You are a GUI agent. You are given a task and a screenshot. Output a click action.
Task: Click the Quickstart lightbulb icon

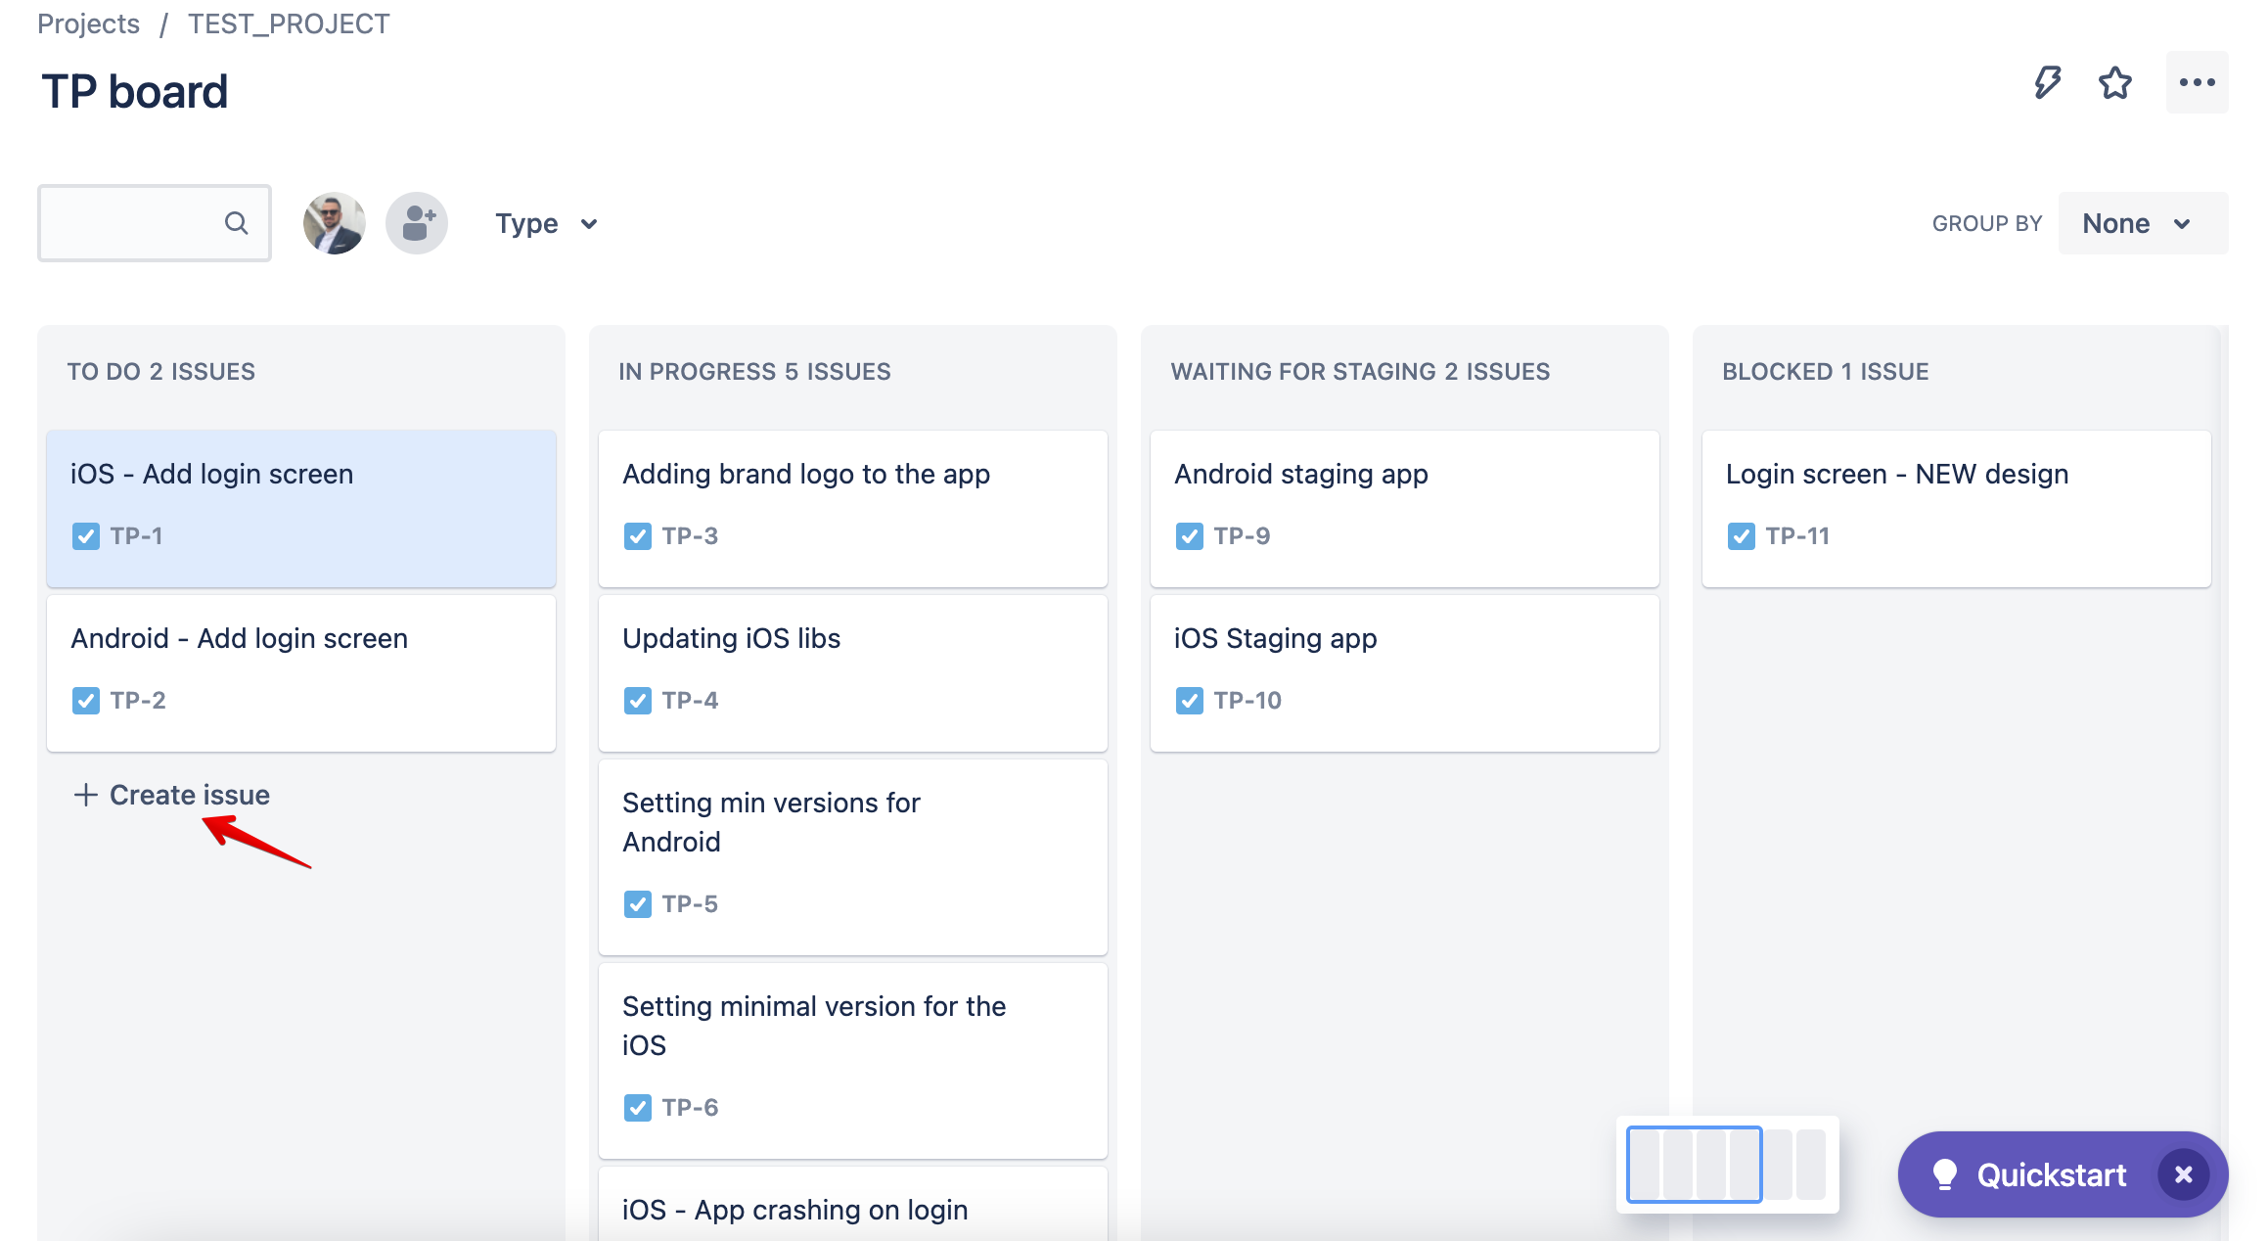point(1944,1174)
